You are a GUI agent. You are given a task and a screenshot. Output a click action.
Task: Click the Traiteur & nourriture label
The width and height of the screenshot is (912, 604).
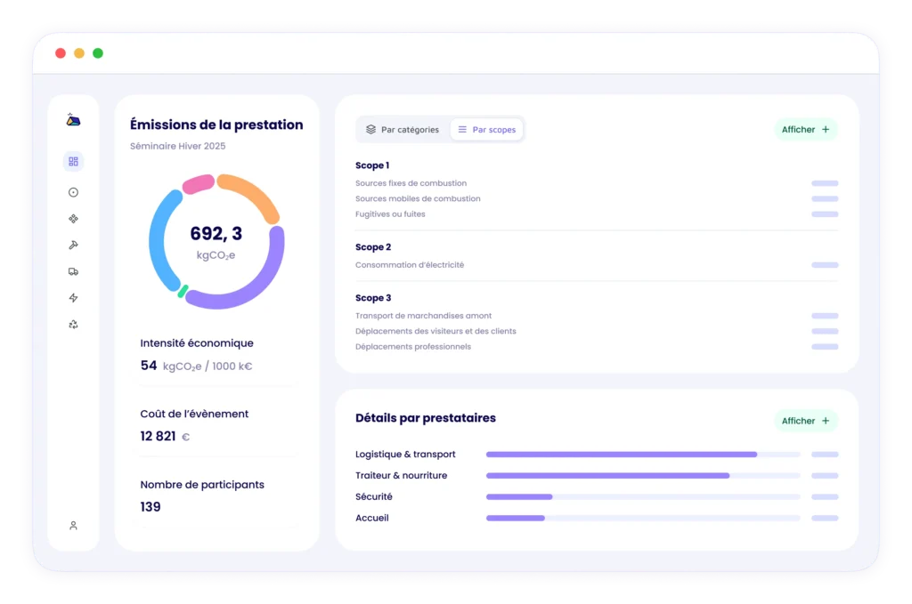click(402, 476)
